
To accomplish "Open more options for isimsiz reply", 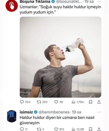I will click(99, 112).
